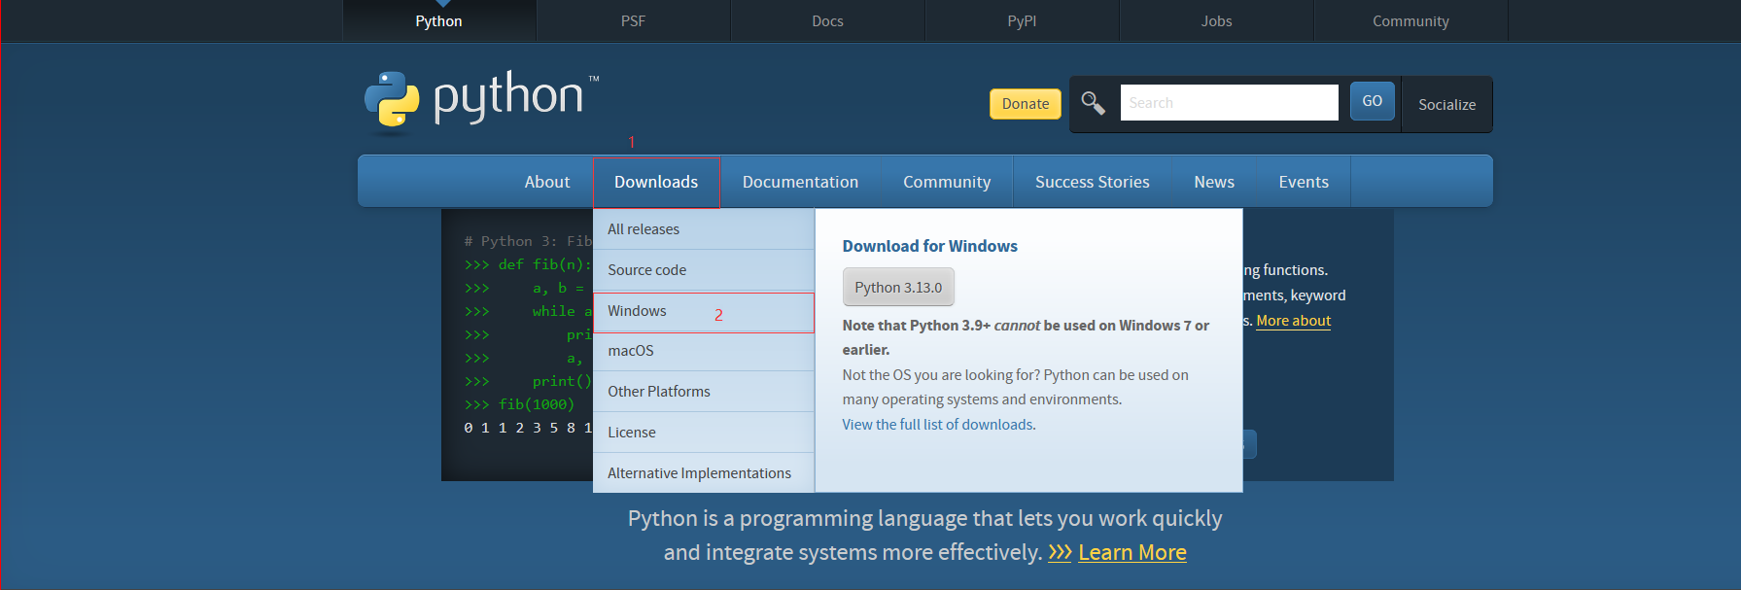Click the Python 3.13.0 download button
Image resolution: width=1741 pixels, height=590 pixels.
(x=898, y=288)
